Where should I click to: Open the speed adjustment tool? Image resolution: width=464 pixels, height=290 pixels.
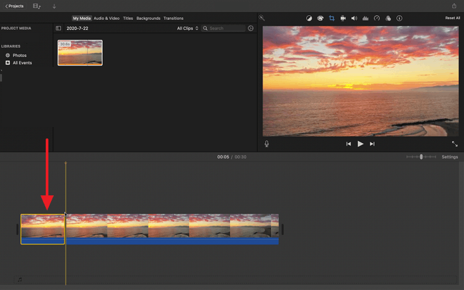(377, 19)
